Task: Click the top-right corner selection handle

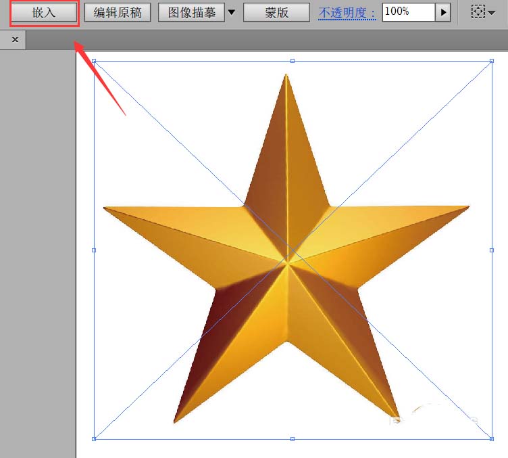Action: click(x=492, y=61)
